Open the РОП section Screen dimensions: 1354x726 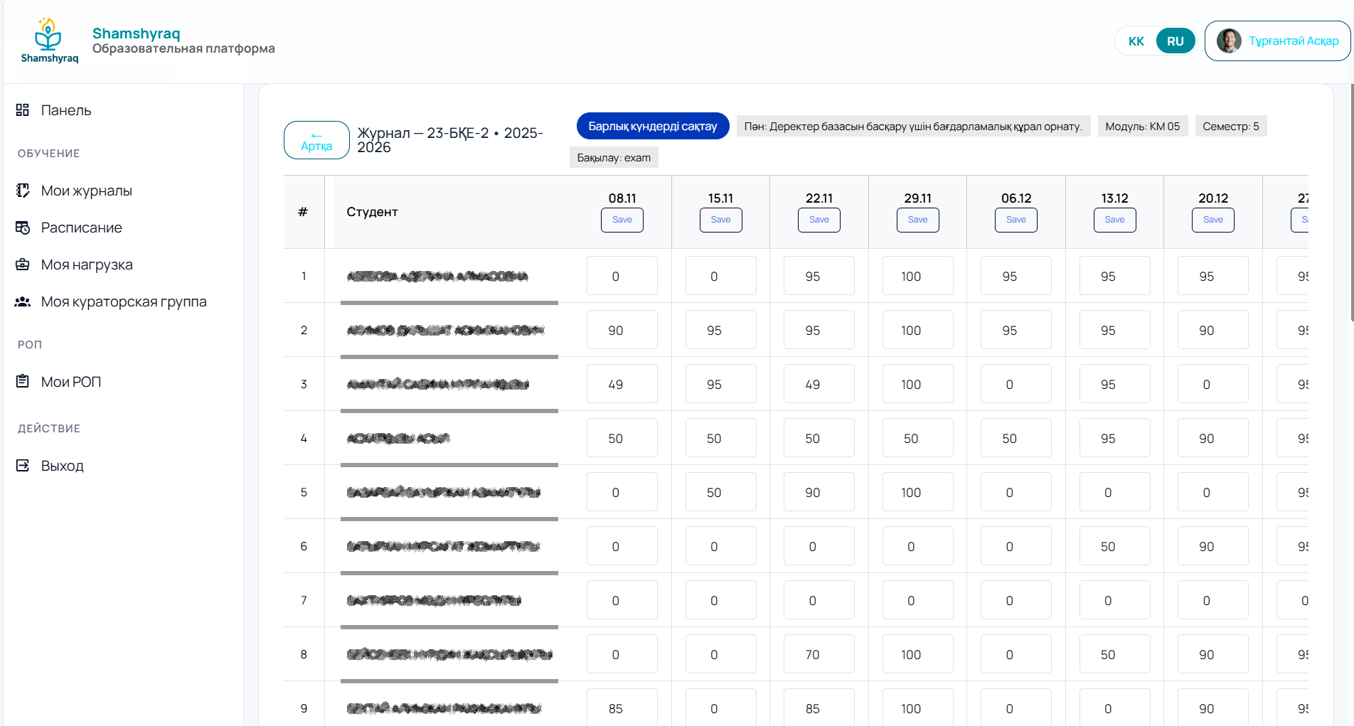29,344
